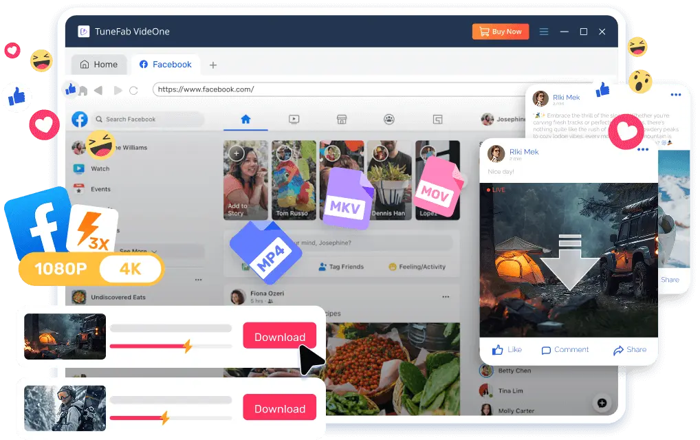700x440 pixels.
Task: Click Download for the skier video
Action: [279, 407]
